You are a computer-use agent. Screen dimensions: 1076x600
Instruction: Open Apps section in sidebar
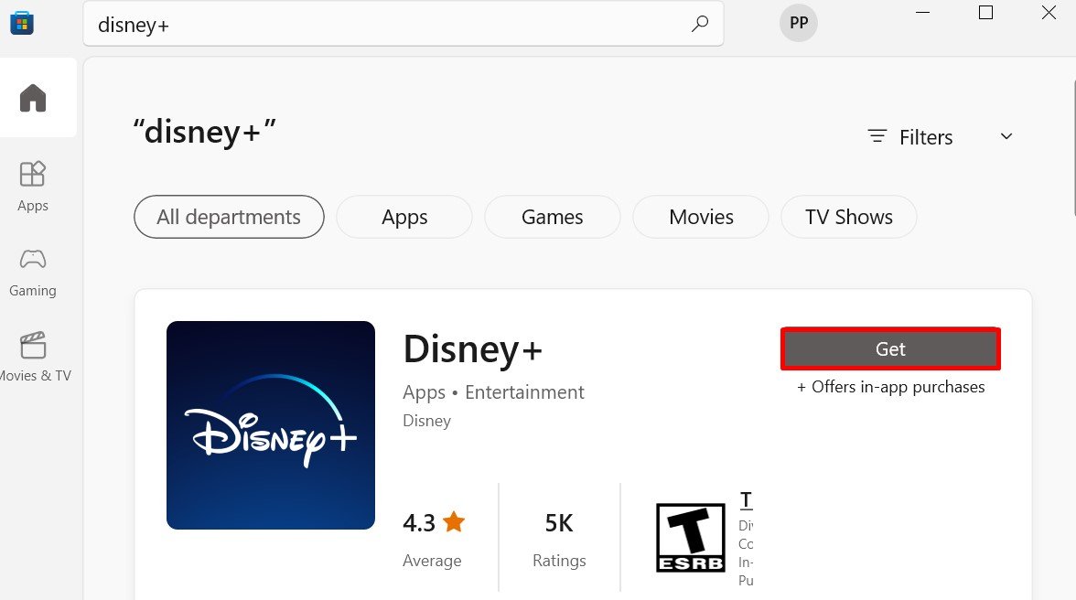[x=33, y=187]
